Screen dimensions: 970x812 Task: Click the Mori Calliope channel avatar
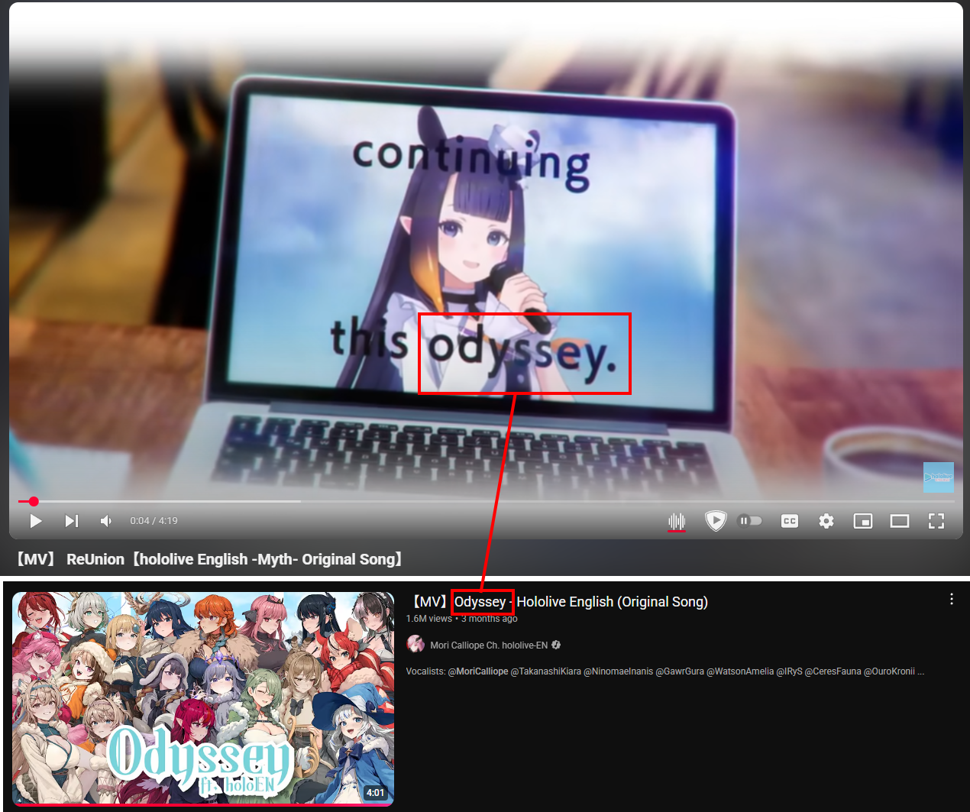coord(415,644)
